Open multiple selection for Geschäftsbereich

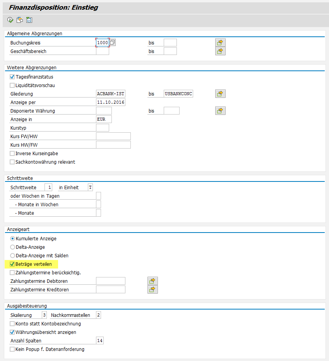point(220,51)
